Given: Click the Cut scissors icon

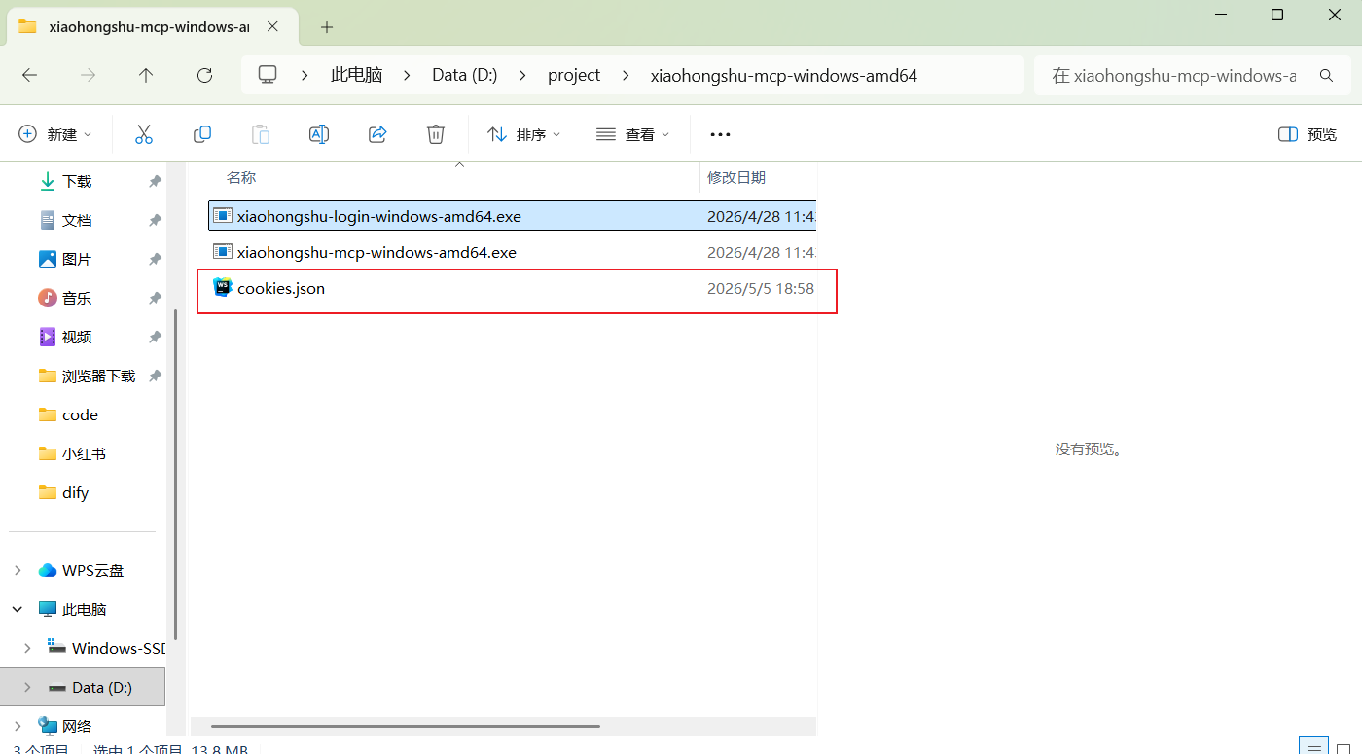Looking at the screenshot, I should 144,134.
